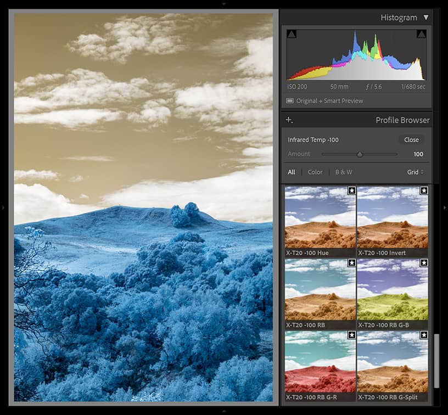
Task: Click Close to exit the Profile Browser
Action: (411, 139)
